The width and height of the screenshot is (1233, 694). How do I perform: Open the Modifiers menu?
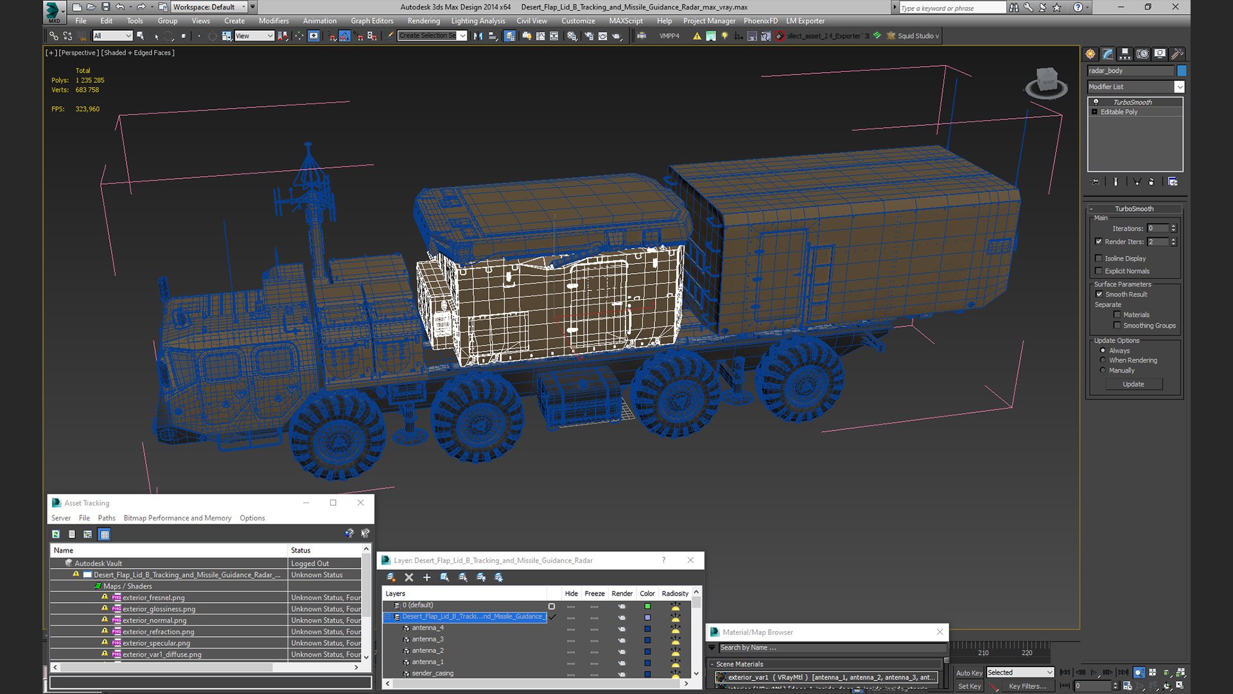tap(274, 21)
